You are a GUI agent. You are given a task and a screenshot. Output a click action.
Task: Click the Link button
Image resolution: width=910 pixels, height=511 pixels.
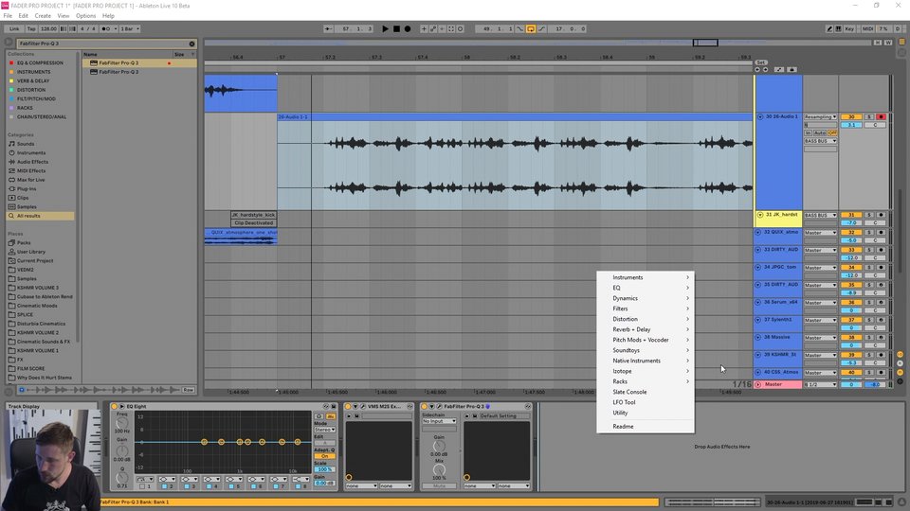14,28
